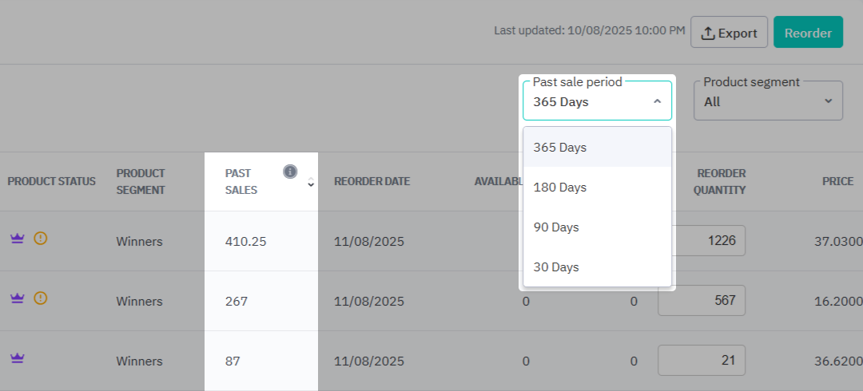Screen dimensions: 863x391
Task: Click reorder quantity field showing 567
Action: 702,301
